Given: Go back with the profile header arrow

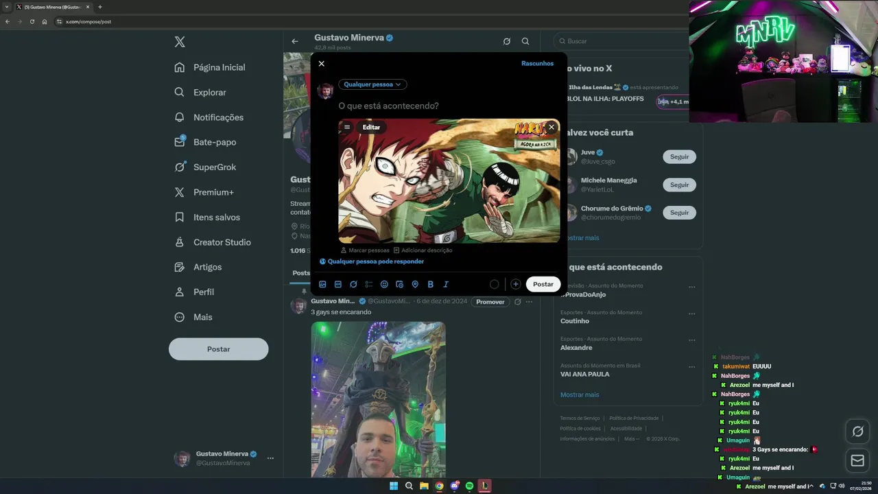Looking at the screenshot, I should [x=295, y=41].
